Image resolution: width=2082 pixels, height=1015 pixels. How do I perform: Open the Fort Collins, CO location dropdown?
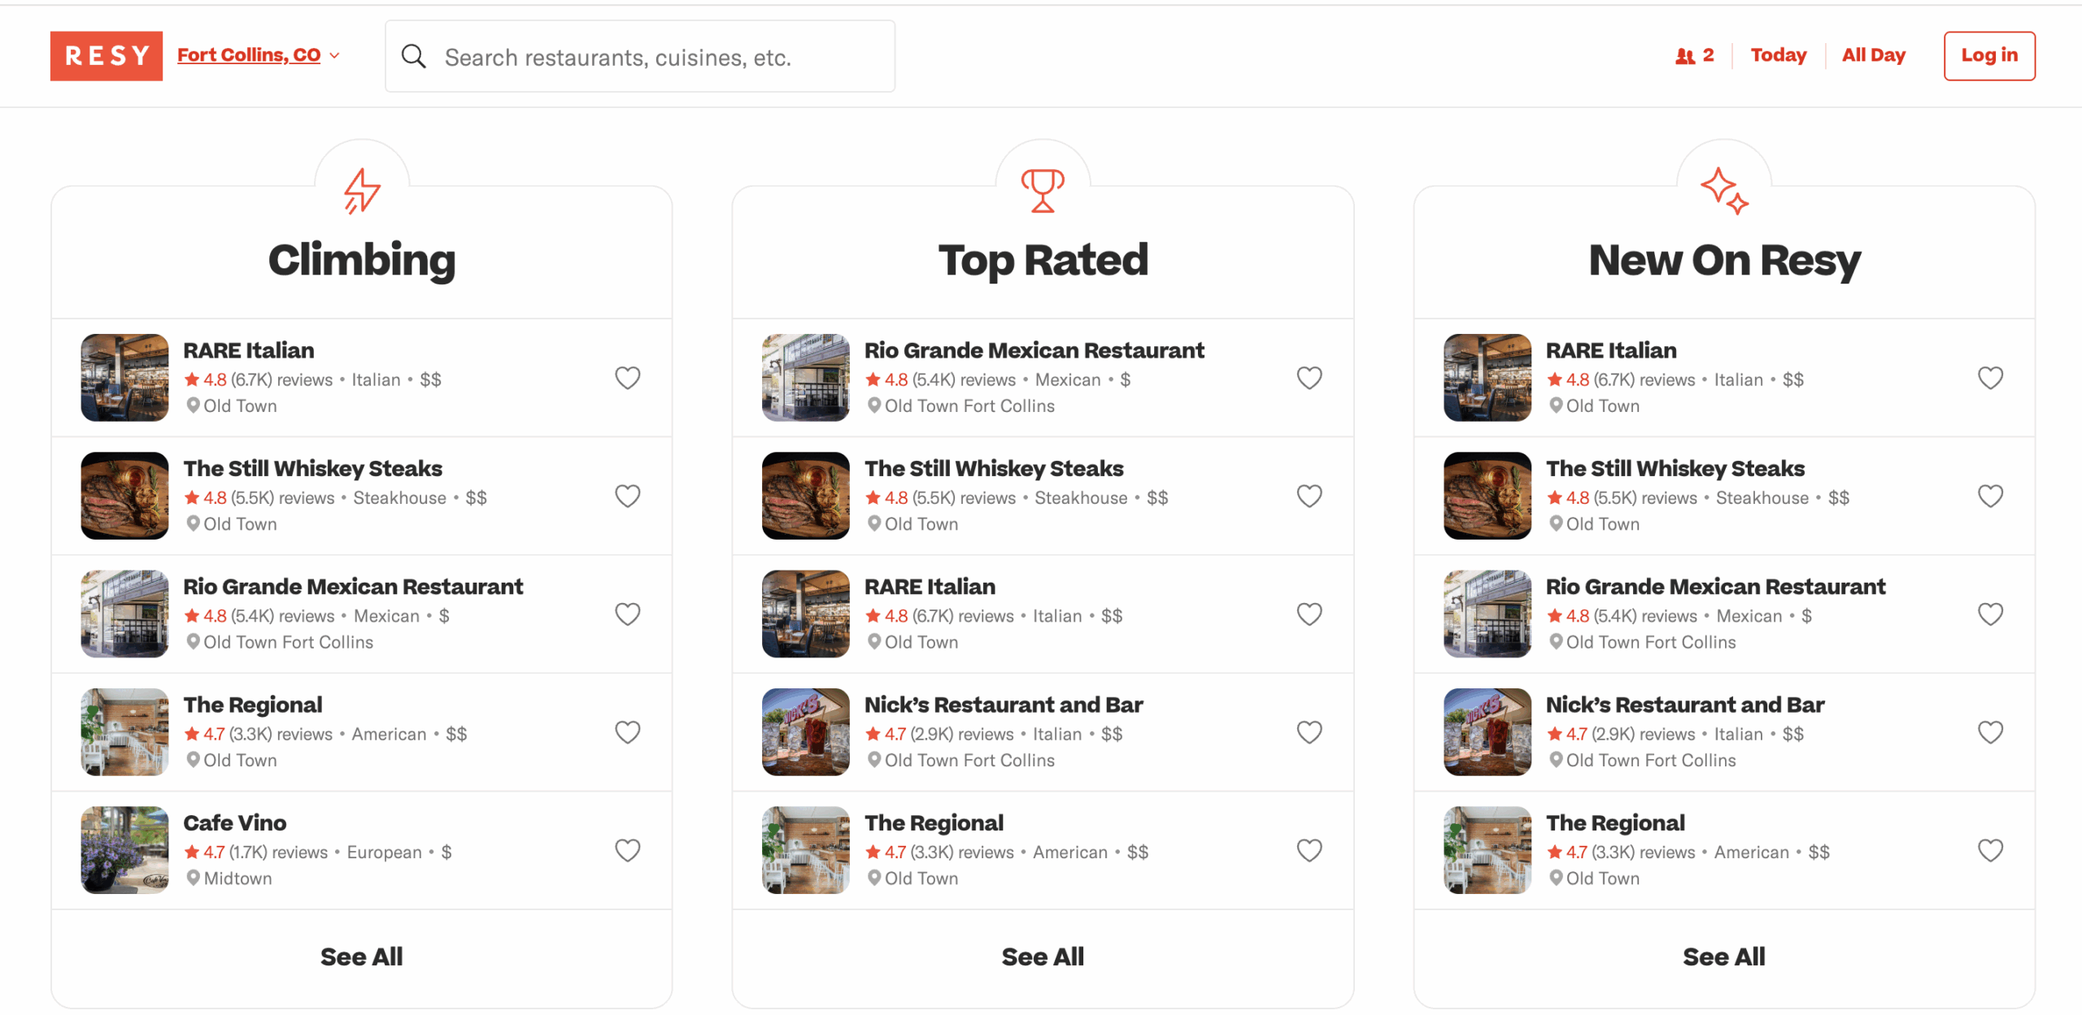[259, 55]
